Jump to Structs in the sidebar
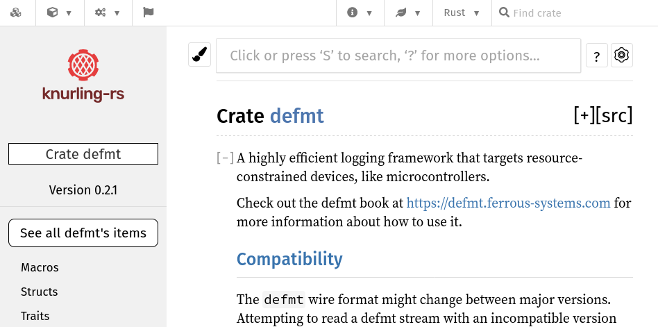658x327 pixels. (39, 292)
